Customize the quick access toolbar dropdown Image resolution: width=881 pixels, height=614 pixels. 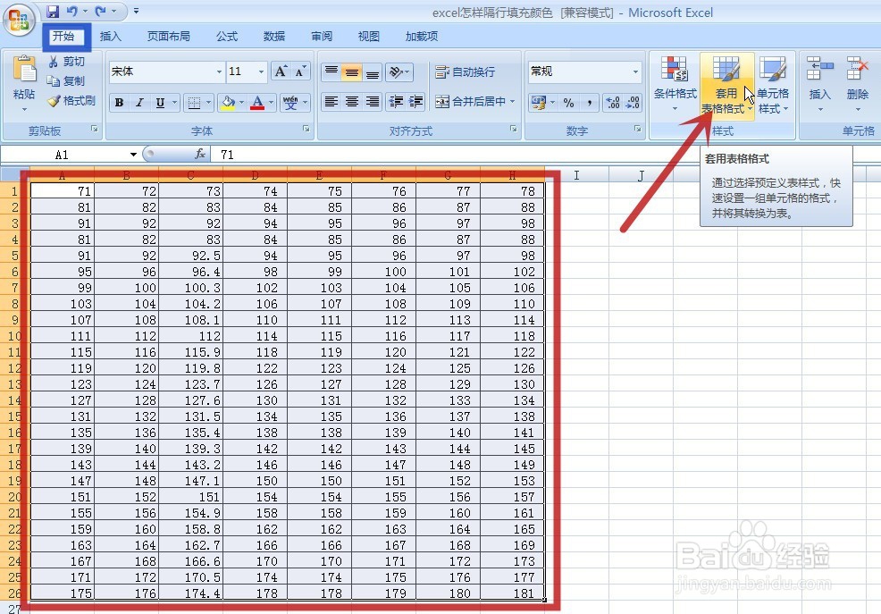(136, 11)
